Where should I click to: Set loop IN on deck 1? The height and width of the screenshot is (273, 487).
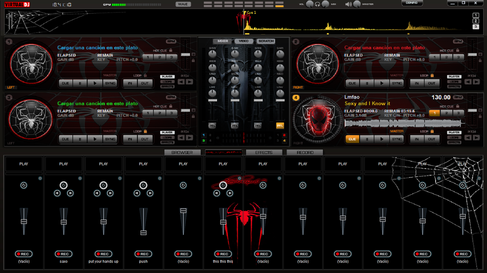[x=130, y=83]
